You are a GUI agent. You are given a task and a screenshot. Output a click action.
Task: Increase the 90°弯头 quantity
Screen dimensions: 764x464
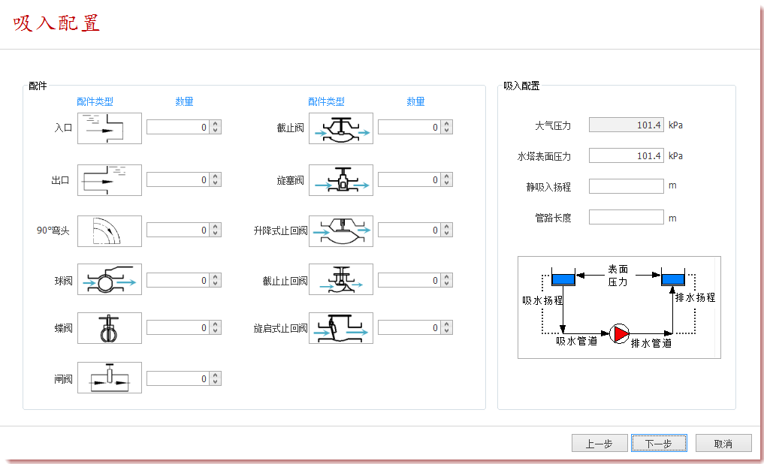tap(216, 227)
